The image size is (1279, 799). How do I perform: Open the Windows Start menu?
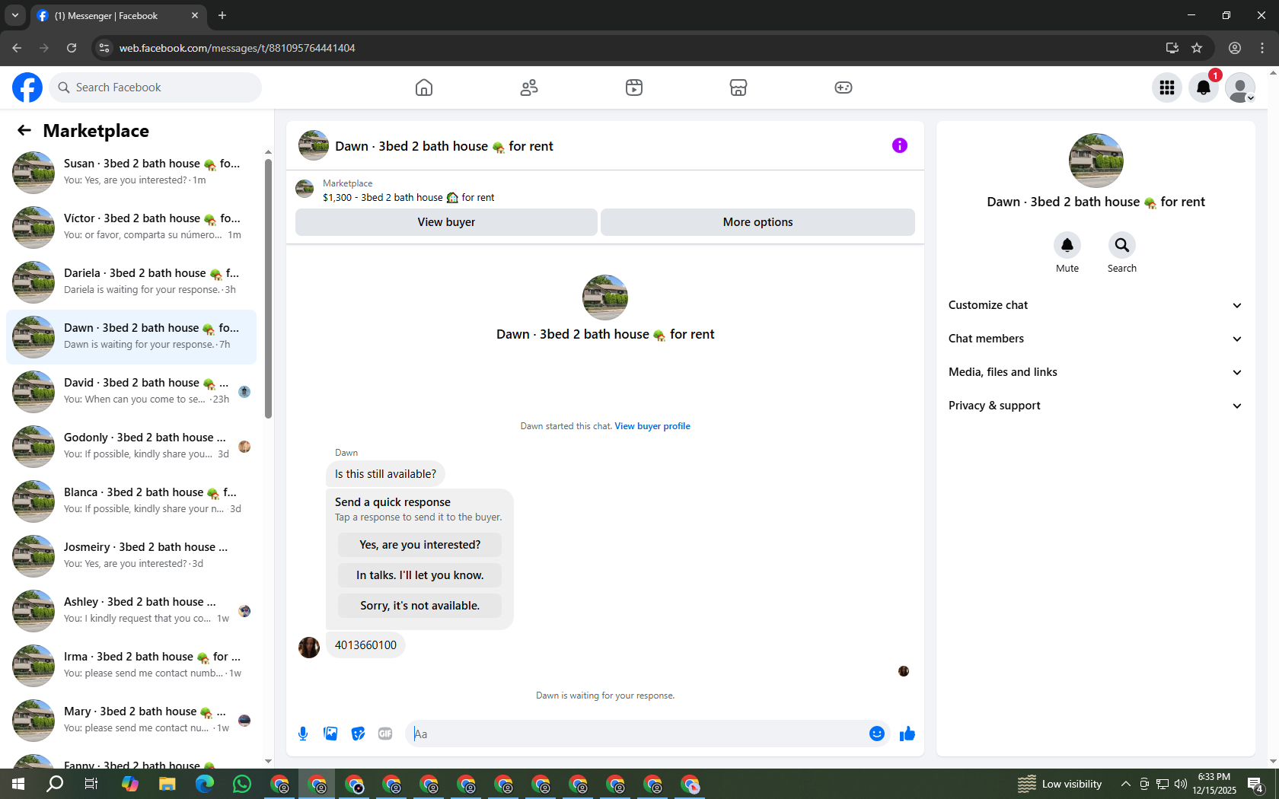(18, 784)
